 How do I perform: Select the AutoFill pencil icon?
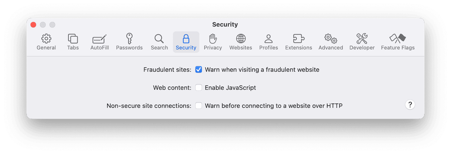[x=99, y=38]
